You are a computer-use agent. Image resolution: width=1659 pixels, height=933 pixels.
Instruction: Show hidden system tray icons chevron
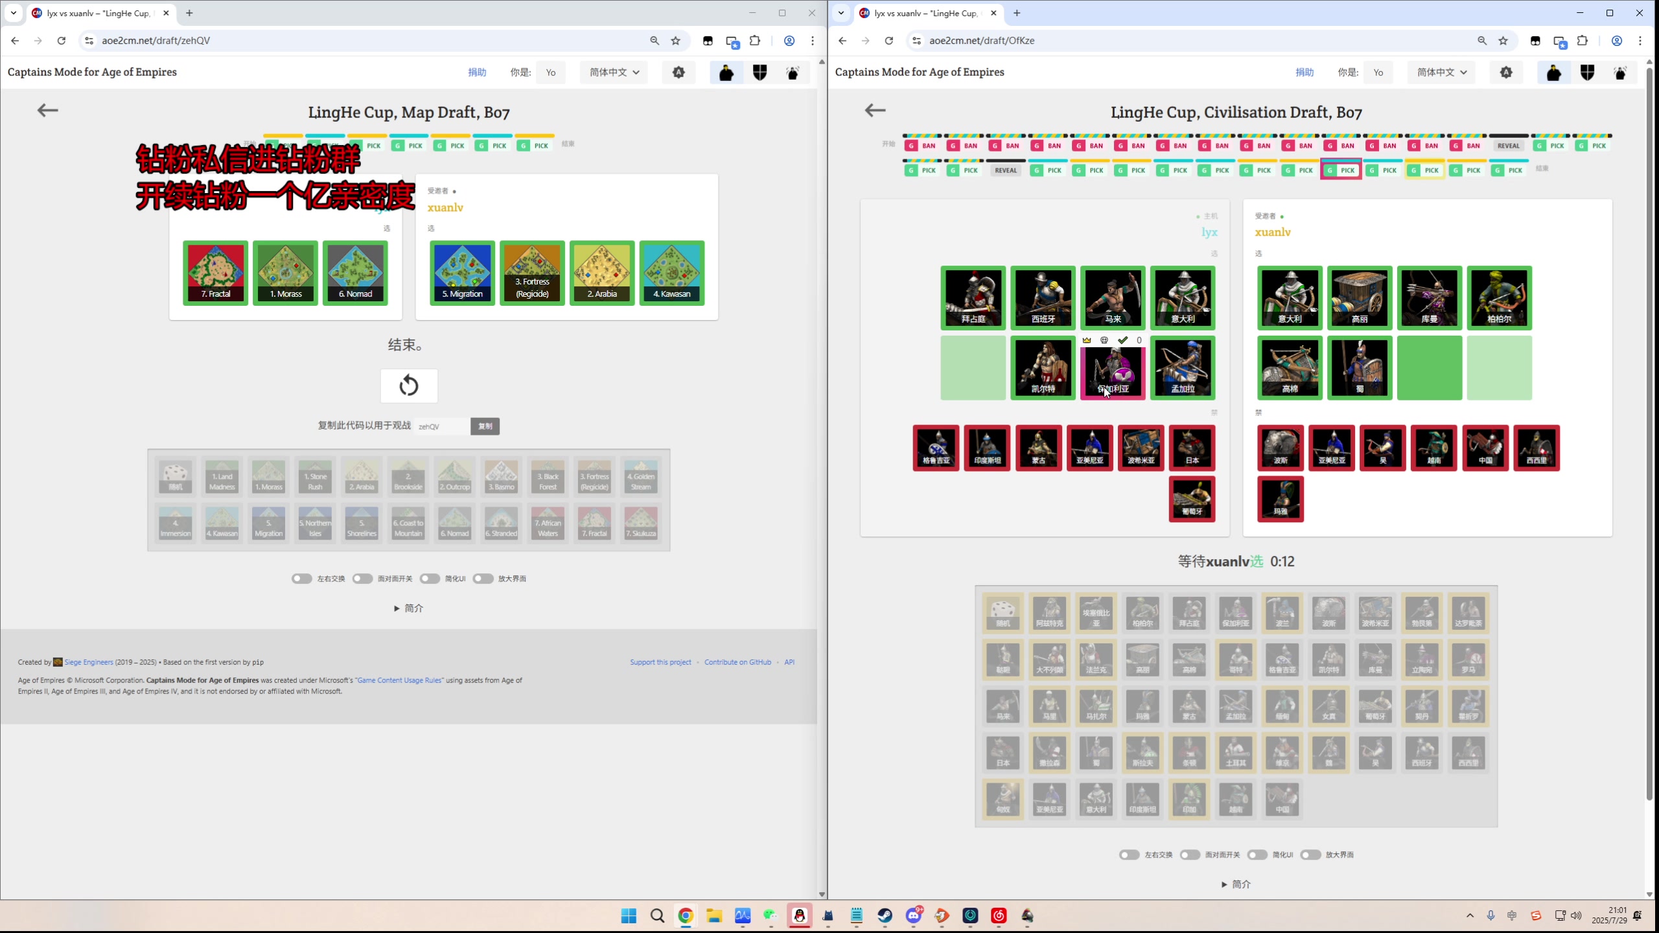(1470, 916)
